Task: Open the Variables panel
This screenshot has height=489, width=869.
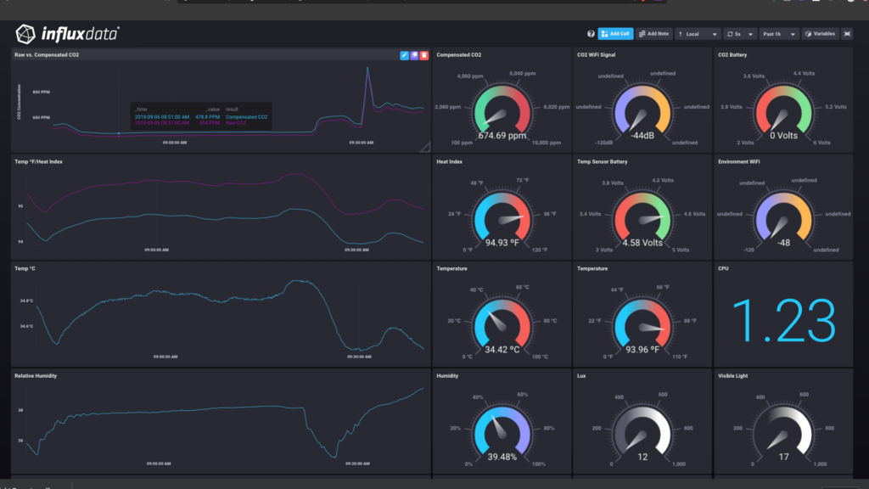Action: [822, 34]
